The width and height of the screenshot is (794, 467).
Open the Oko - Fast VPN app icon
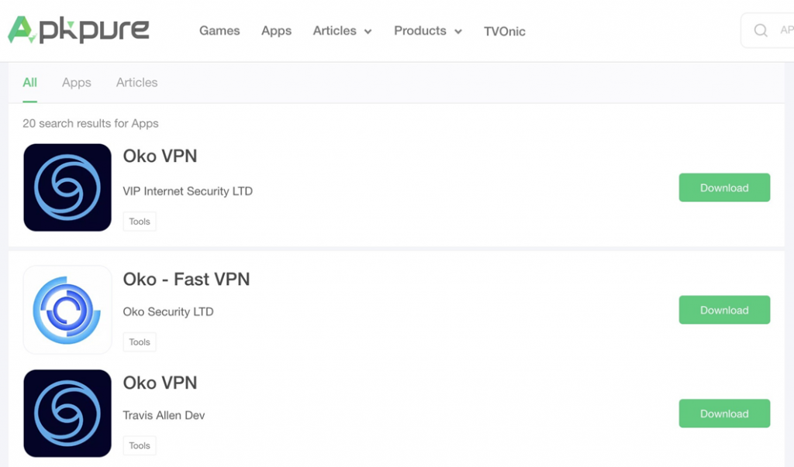point(67,310)
